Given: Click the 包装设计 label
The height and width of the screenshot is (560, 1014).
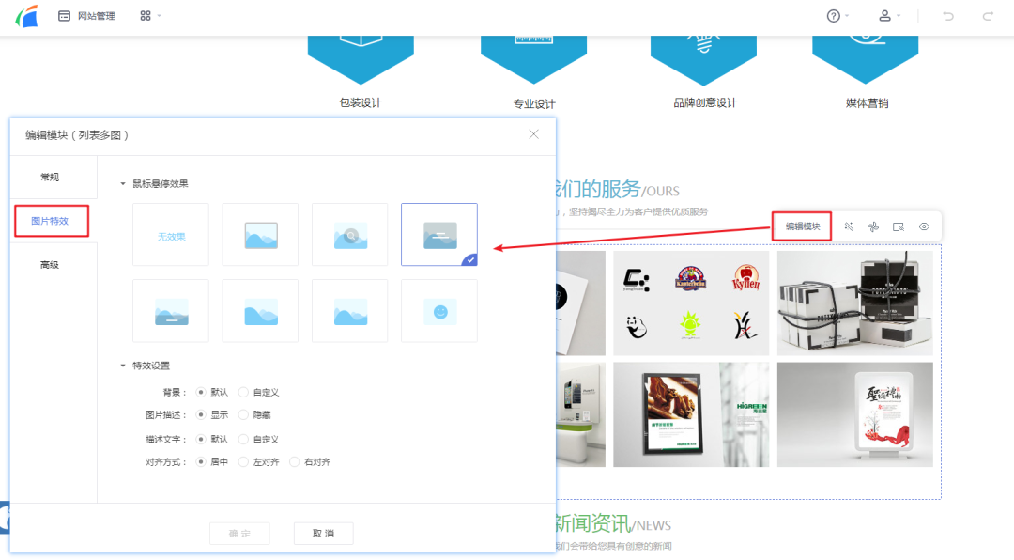Looking at the screenshot, I should pyautogui.click(x=361, y=103).
